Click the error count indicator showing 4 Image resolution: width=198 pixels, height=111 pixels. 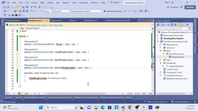[x=20, y=94]
